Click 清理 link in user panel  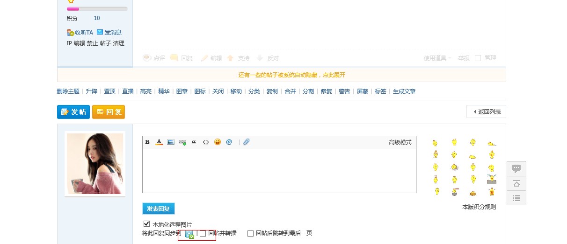[118, 43]
